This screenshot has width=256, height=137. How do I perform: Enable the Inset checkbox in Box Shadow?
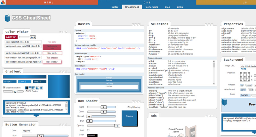[88, 130]
